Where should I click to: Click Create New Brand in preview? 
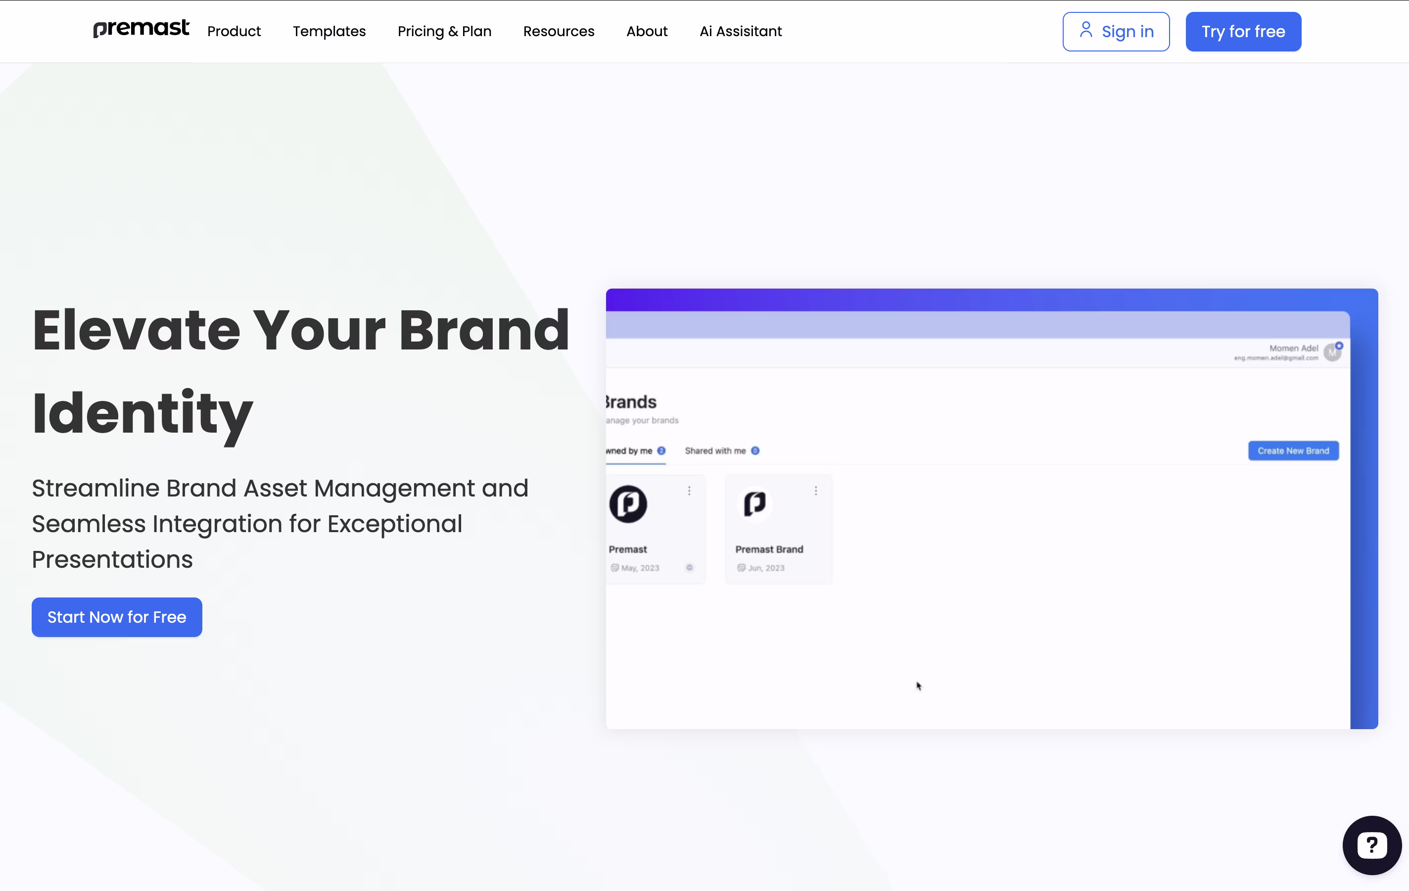tap(1293, 451)
